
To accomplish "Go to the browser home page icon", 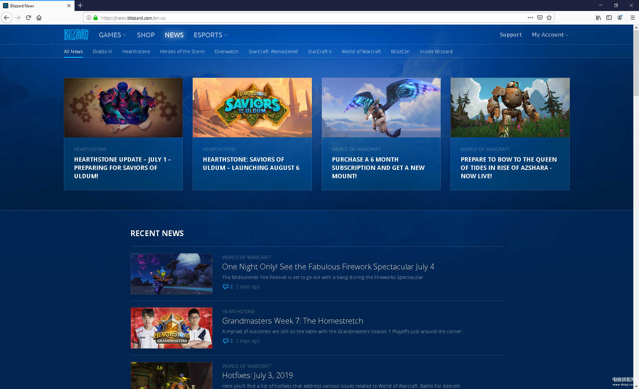I will pos(39,18).
